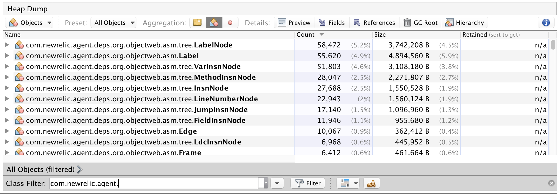Screen dimensions: 557x194
Task: Click the breadcrumb chevron arrow icon
Action: click(80, 169)
